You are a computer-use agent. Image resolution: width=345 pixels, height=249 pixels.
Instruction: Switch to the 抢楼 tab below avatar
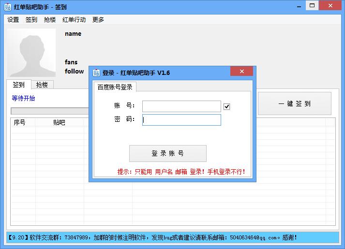pyautogui.click(x=42, y=85)
